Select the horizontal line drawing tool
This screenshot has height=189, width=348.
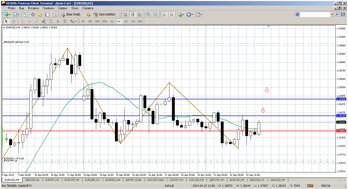(x=29, y=21)
